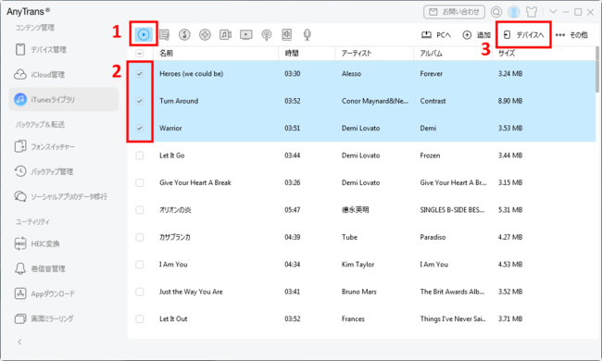
Task: Open the podcast category icon
Action: coord(267,35)
